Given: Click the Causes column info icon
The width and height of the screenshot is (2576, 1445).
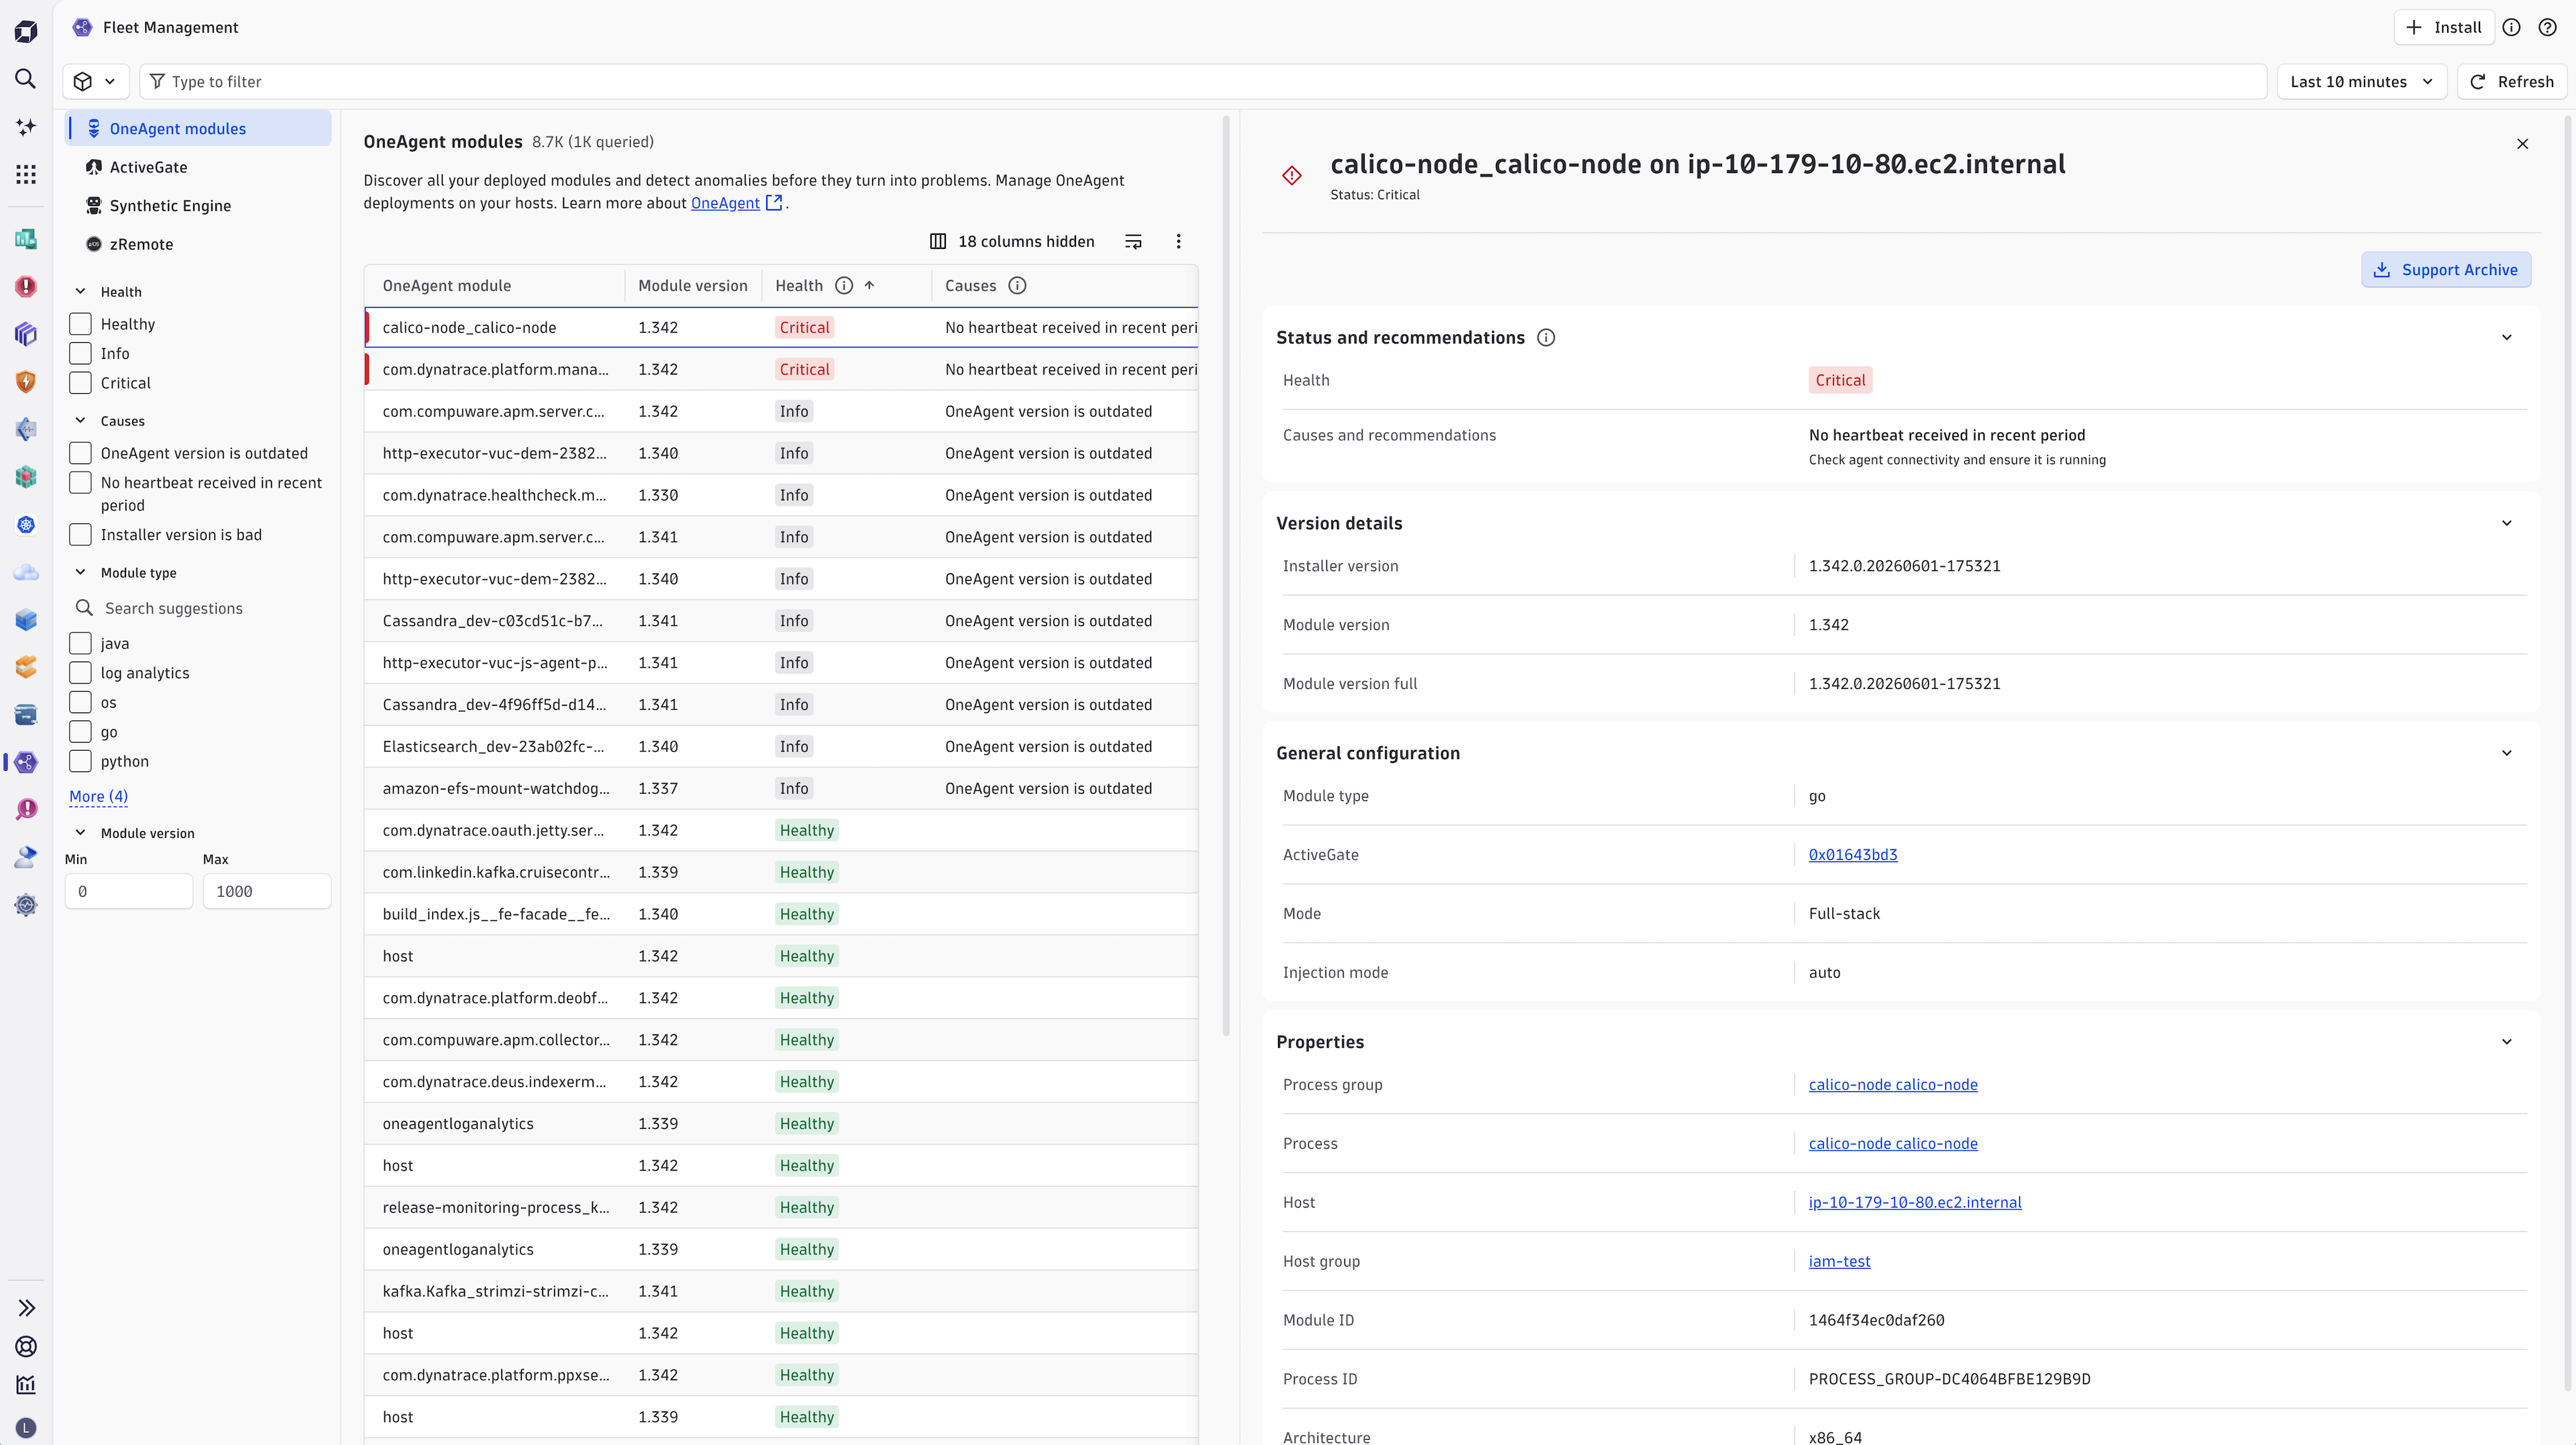Looking at the screenshot, I should (1017, 286).
